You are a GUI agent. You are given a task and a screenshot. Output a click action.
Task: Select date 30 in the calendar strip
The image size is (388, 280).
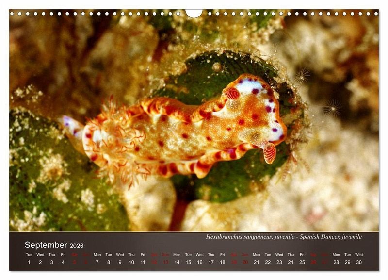tap(359, 262)
